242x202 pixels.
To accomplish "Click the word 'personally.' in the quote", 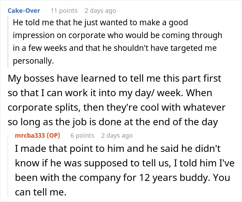I will pos(33,61).
